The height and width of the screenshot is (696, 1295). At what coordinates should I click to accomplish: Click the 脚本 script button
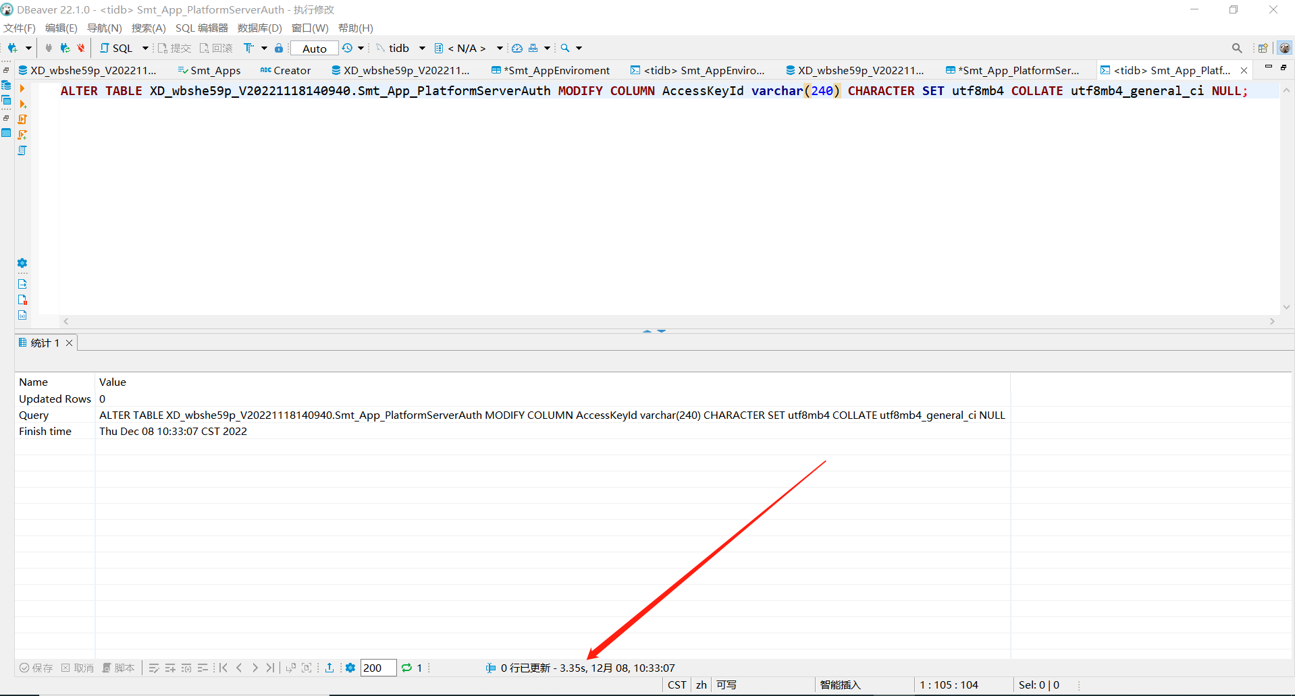coord(118,668)
